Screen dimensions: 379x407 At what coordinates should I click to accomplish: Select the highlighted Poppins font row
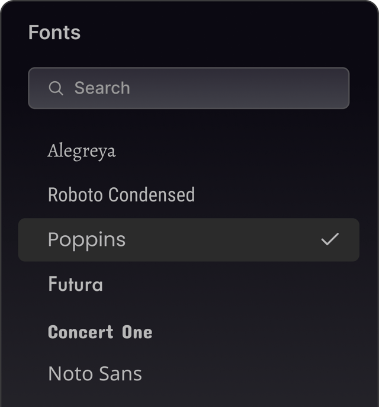[x=188, y=240]
